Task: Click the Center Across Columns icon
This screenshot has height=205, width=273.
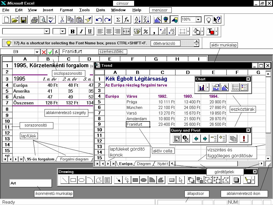Action: point(126,31)
